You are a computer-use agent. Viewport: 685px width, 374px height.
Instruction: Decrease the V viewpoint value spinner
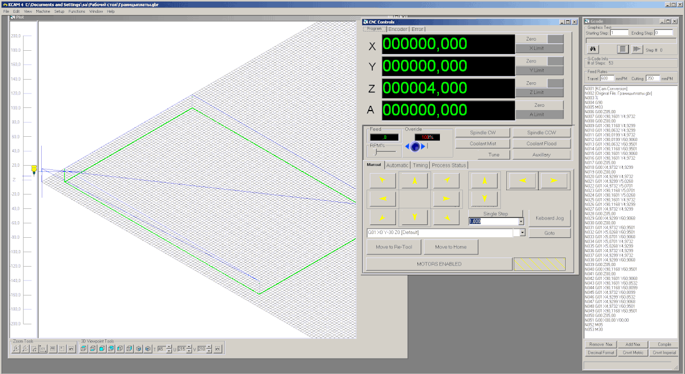click(x=209, y=351)
